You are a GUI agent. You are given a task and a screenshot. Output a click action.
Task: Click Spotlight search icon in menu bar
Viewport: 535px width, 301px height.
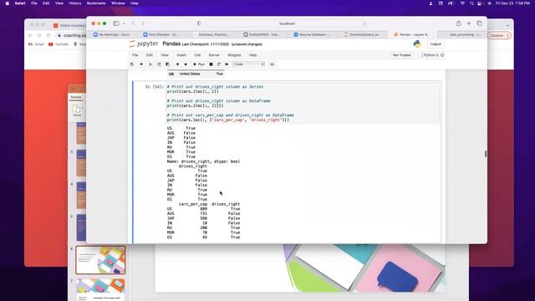click(471, 3)
